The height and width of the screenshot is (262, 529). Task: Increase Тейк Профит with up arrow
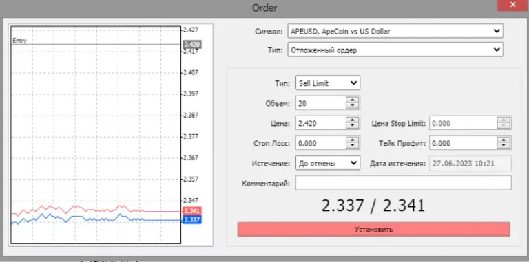pyautogui.click(x=504, y=140)
